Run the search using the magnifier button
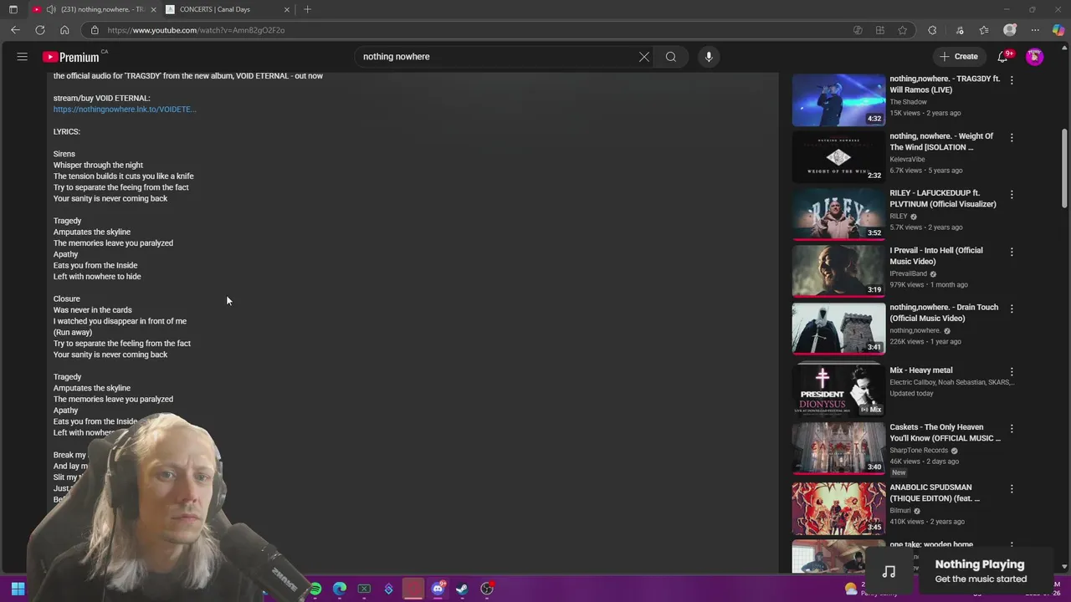Screen dimensions: 1071x602 [671, 57]
